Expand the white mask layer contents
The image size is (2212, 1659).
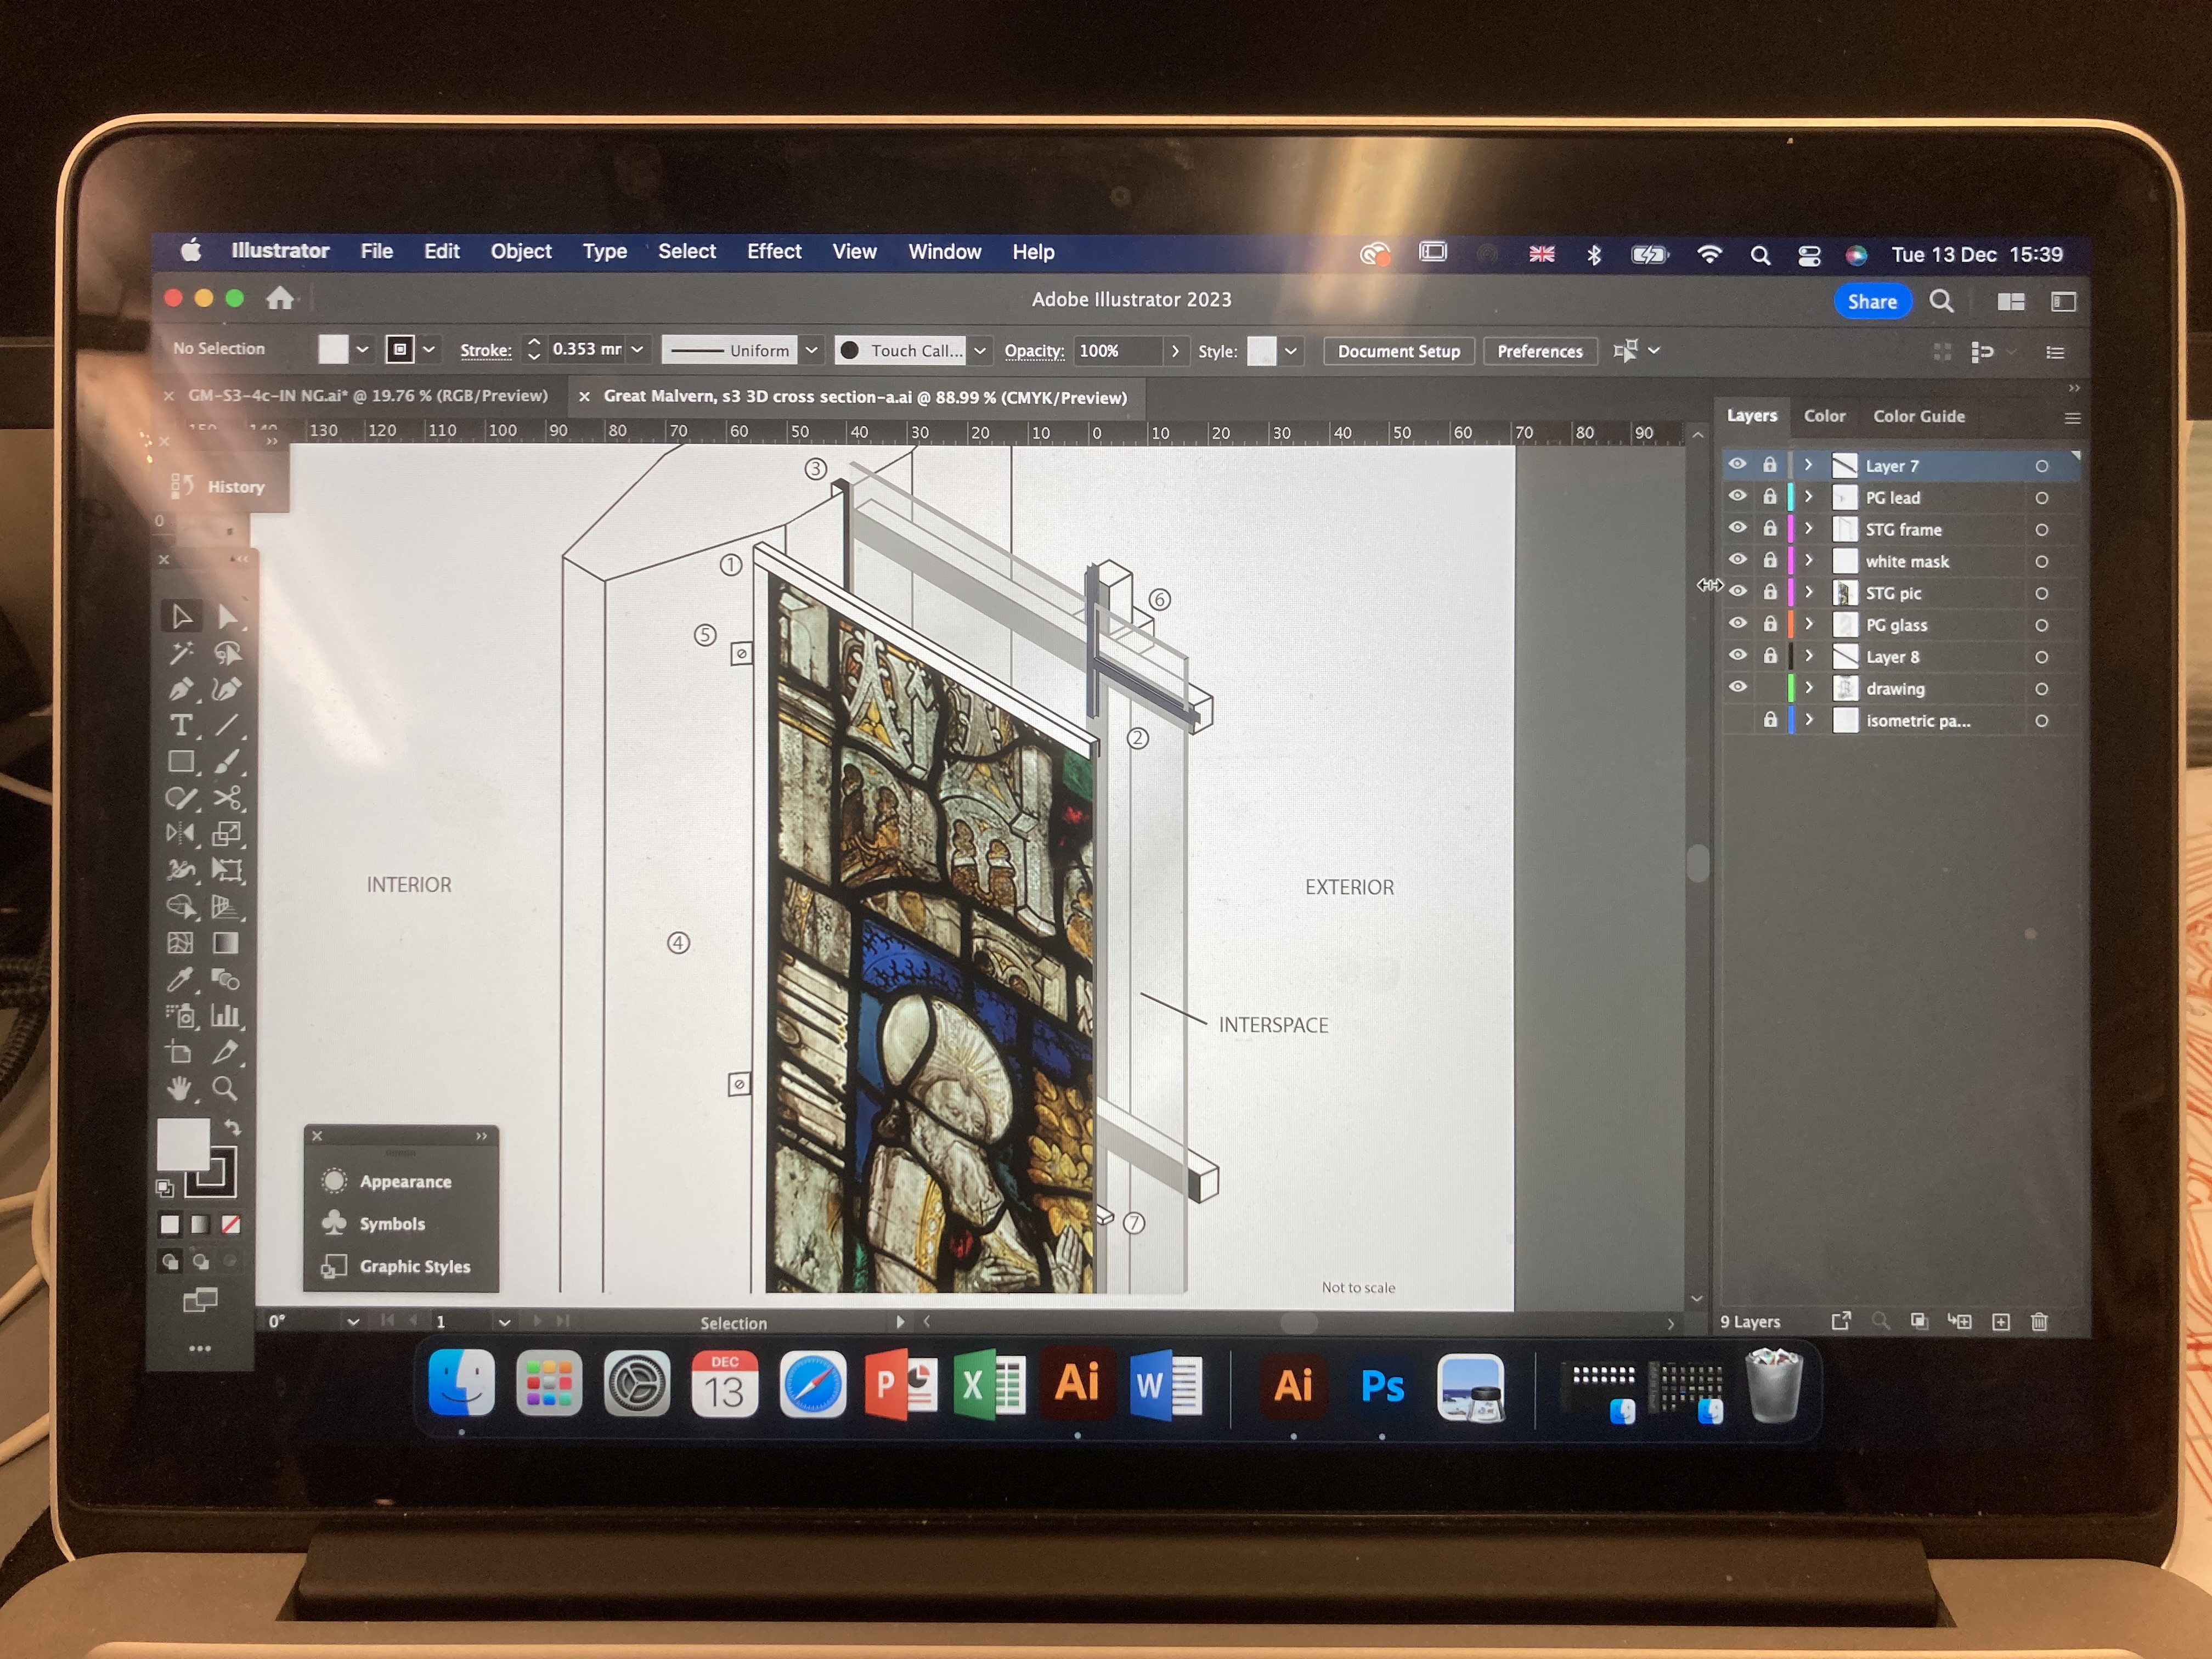(x=1808, y=561)
